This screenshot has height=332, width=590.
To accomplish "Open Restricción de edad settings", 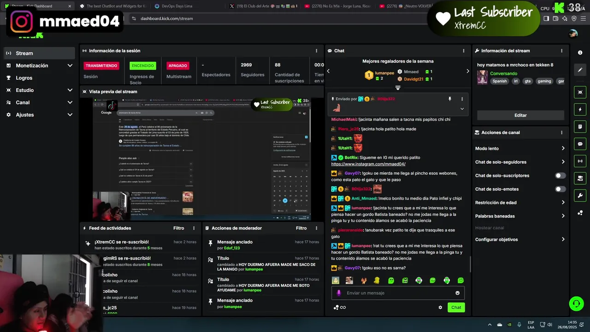I will pos(520,202).
